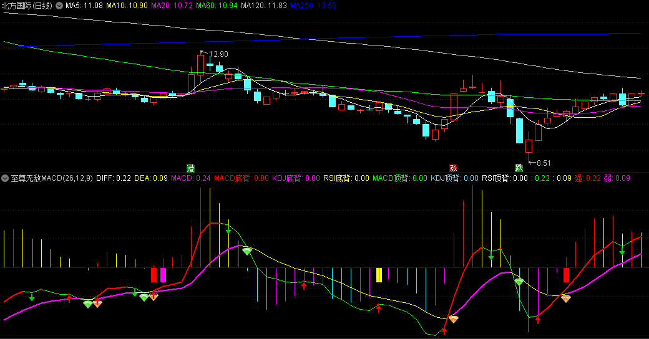
Task: Click the green 跌 marker icon
Action: click(x=519, y=168)
